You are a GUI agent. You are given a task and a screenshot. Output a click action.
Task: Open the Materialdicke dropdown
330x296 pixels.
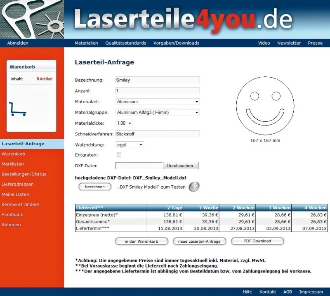point(124,123)
